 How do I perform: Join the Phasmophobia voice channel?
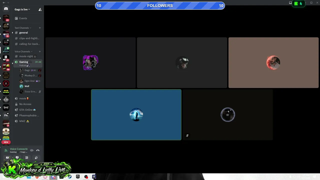27,115
